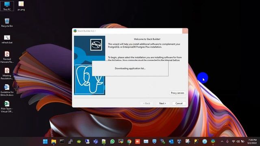Click the disabled Back button
The width and height of the screenshot is (260, 146).
pos(147,103)
